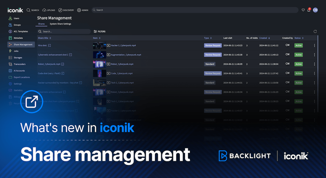Open the ADMIN menu in top bar
Viewport: 326px width, 178px height.
click(x=82, y=10)
